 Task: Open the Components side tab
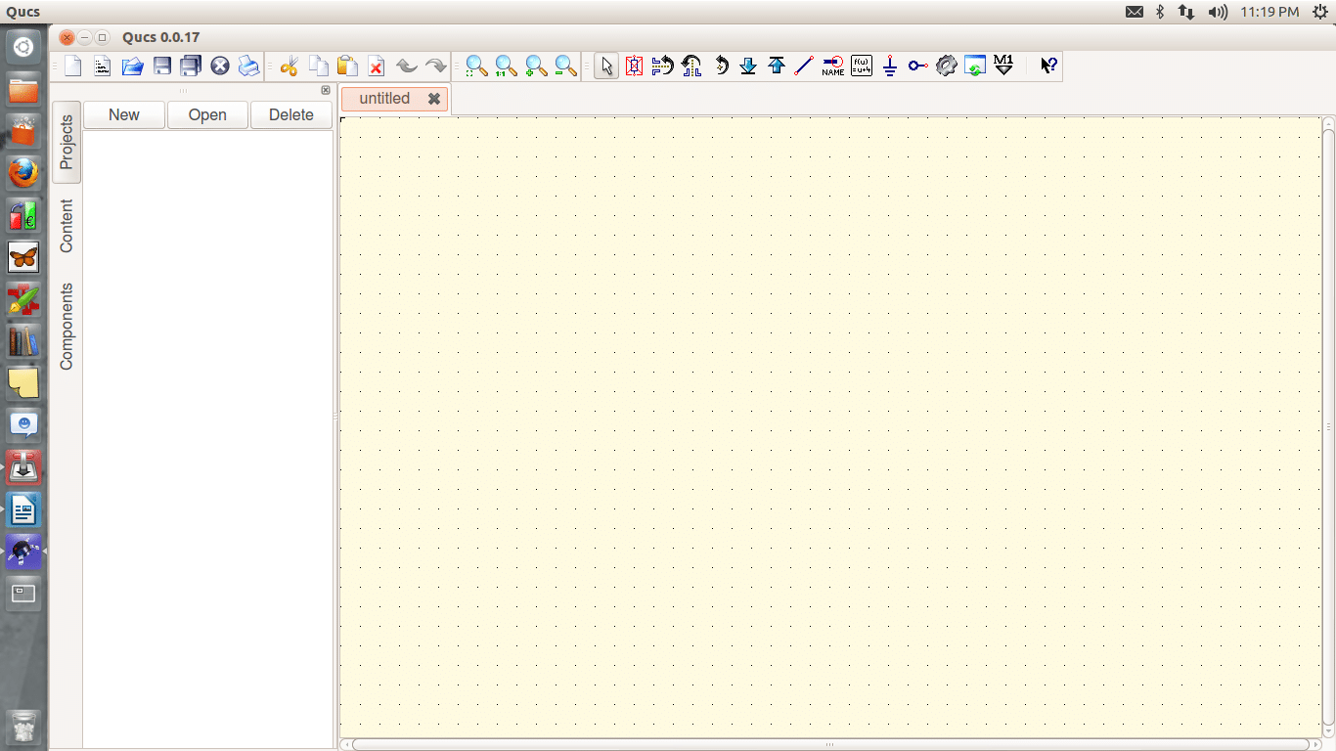click(x=67, y=327)
